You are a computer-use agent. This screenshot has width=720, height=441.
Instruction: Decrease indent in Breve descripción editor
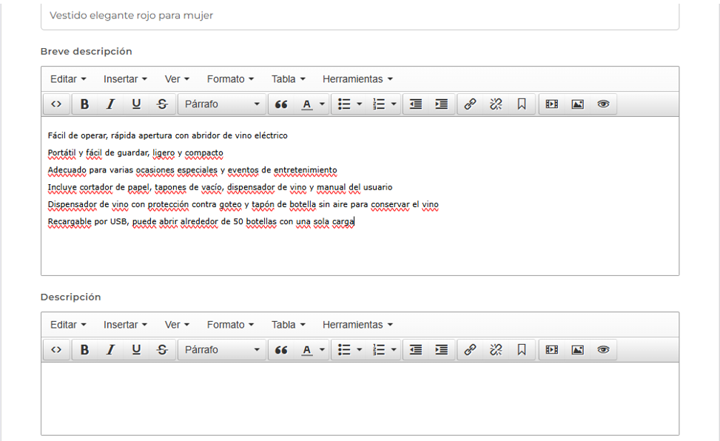[x=416, y=104]
